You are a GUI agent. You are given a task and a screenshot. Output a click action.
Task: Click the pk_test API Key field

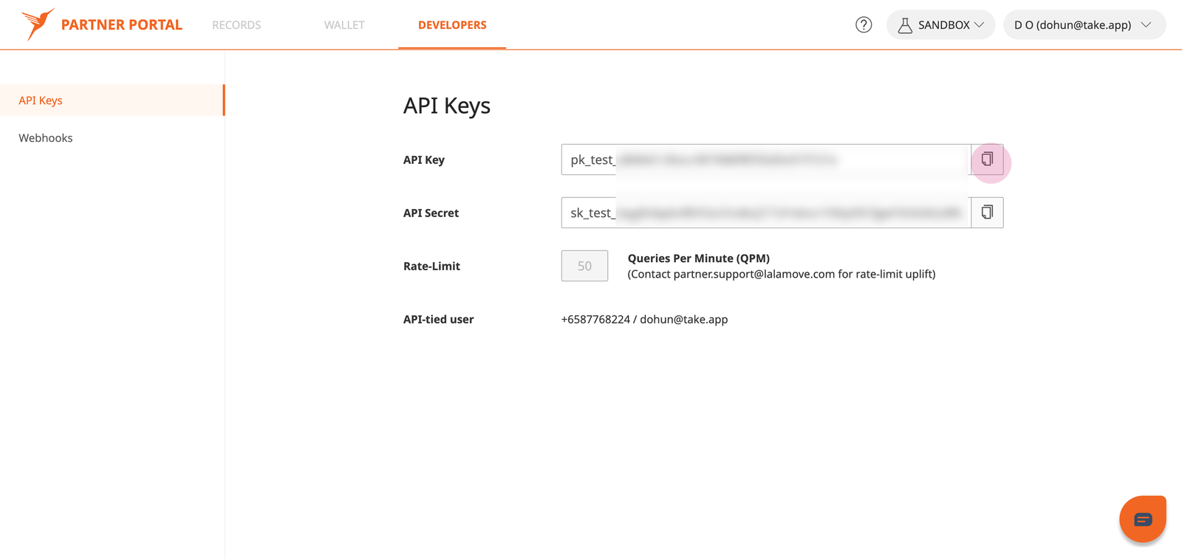(x=766, y=160)
